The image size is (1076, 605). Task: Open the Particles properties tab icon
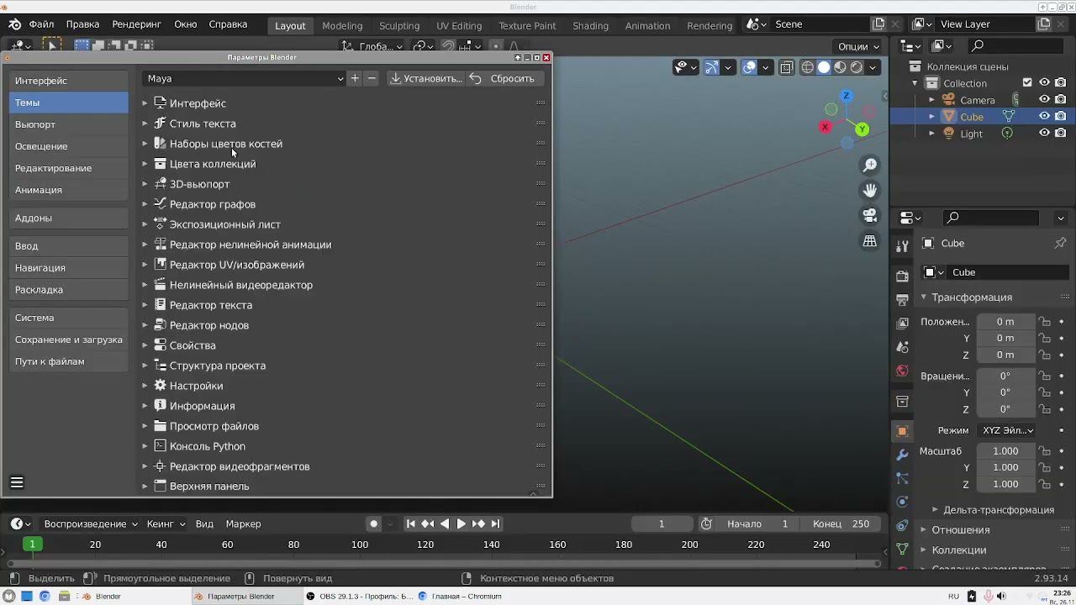pos(902,478)
